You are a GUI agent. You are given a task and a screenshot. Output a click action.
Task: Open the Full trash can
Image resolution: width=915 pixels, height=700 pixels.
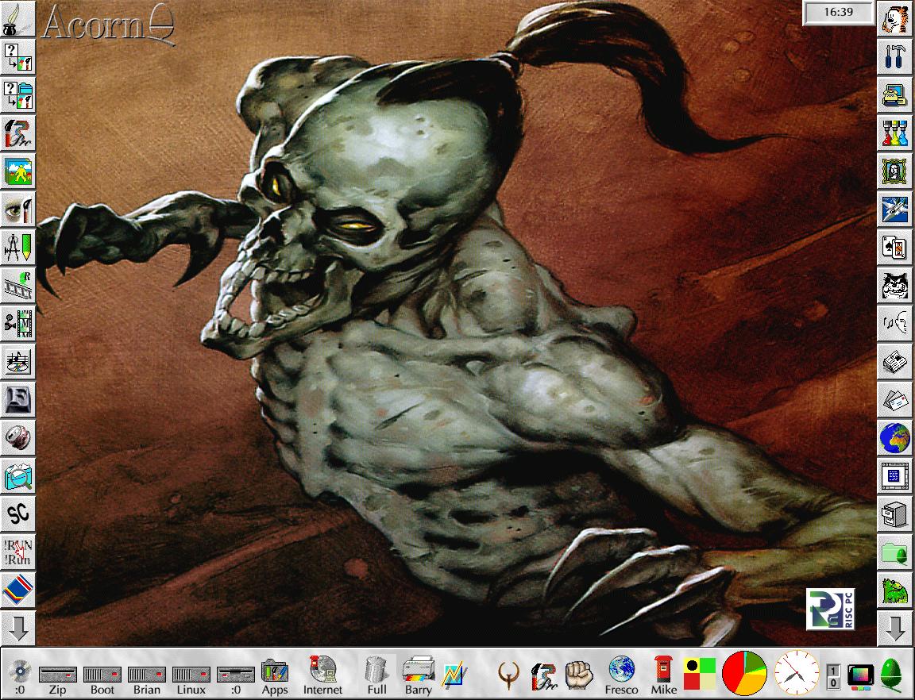[376, 675]
